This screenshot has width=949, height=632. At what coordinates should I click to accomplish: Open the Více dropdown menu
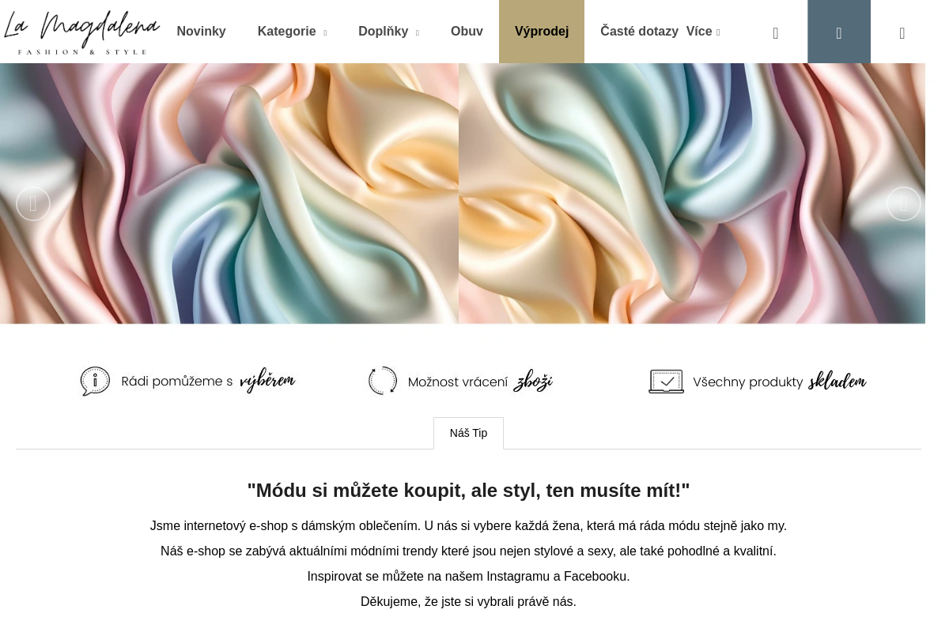[703, 32]
